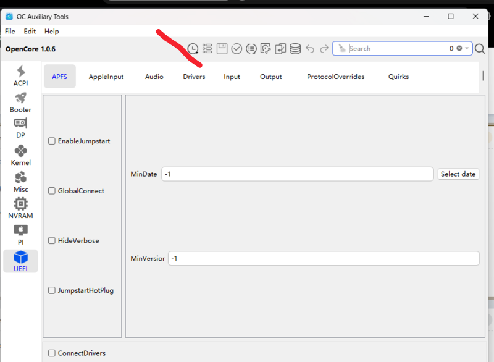Viewport: 494px width, 362px height.
Task: Redo the change arrow
Action: click(x=324, y=49)
